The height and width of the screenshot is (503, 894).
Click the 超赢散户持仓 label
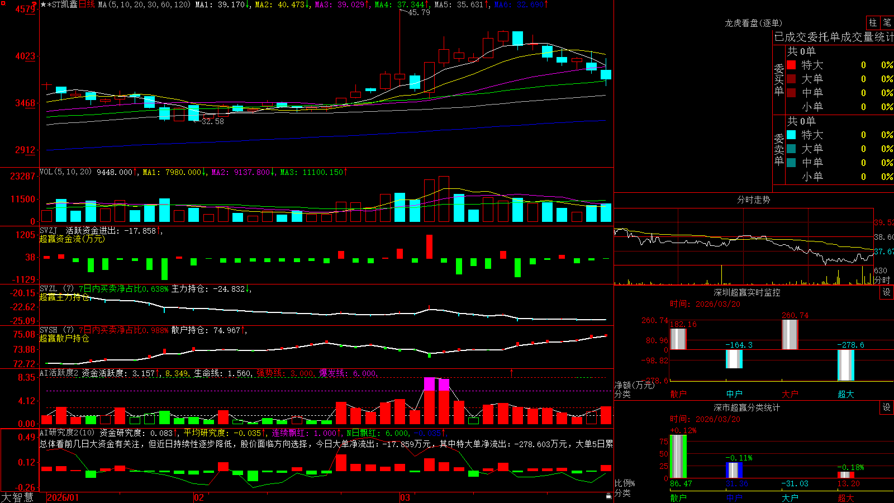[x=64, y=338]
